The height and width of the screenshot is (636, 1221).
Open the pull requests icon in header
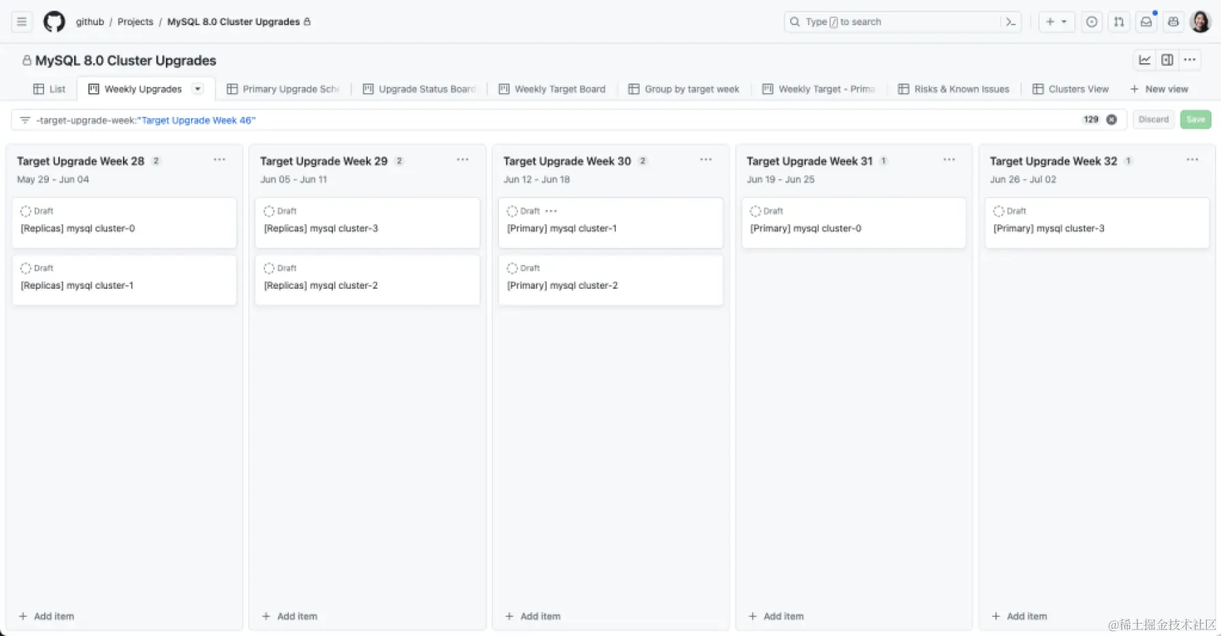(1119, 22)
